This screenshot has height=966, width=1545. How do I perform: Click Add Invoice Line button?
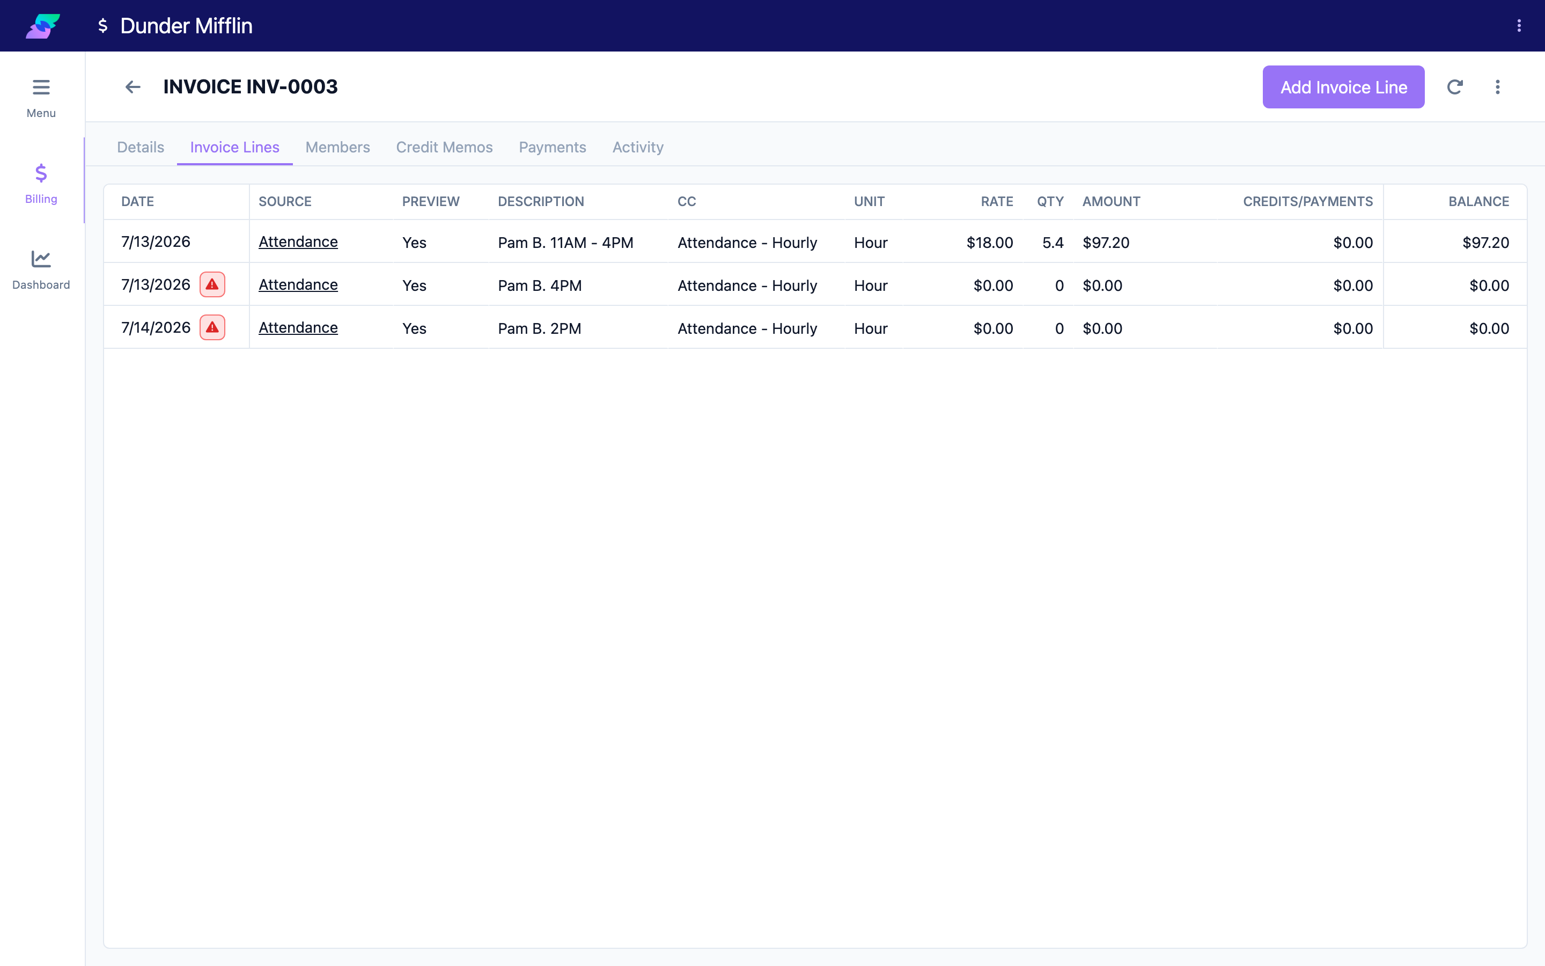[1343, 87]
